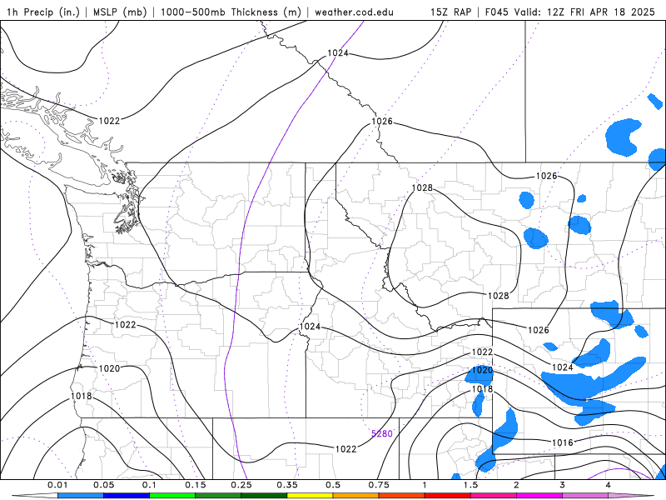
Task: Choose the orchid purple 3 inch legend swatch
Action: point(585,495)
